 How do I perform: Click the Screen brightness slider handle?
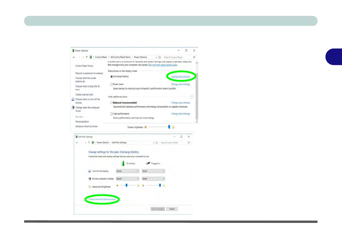[x=169, y=127]
